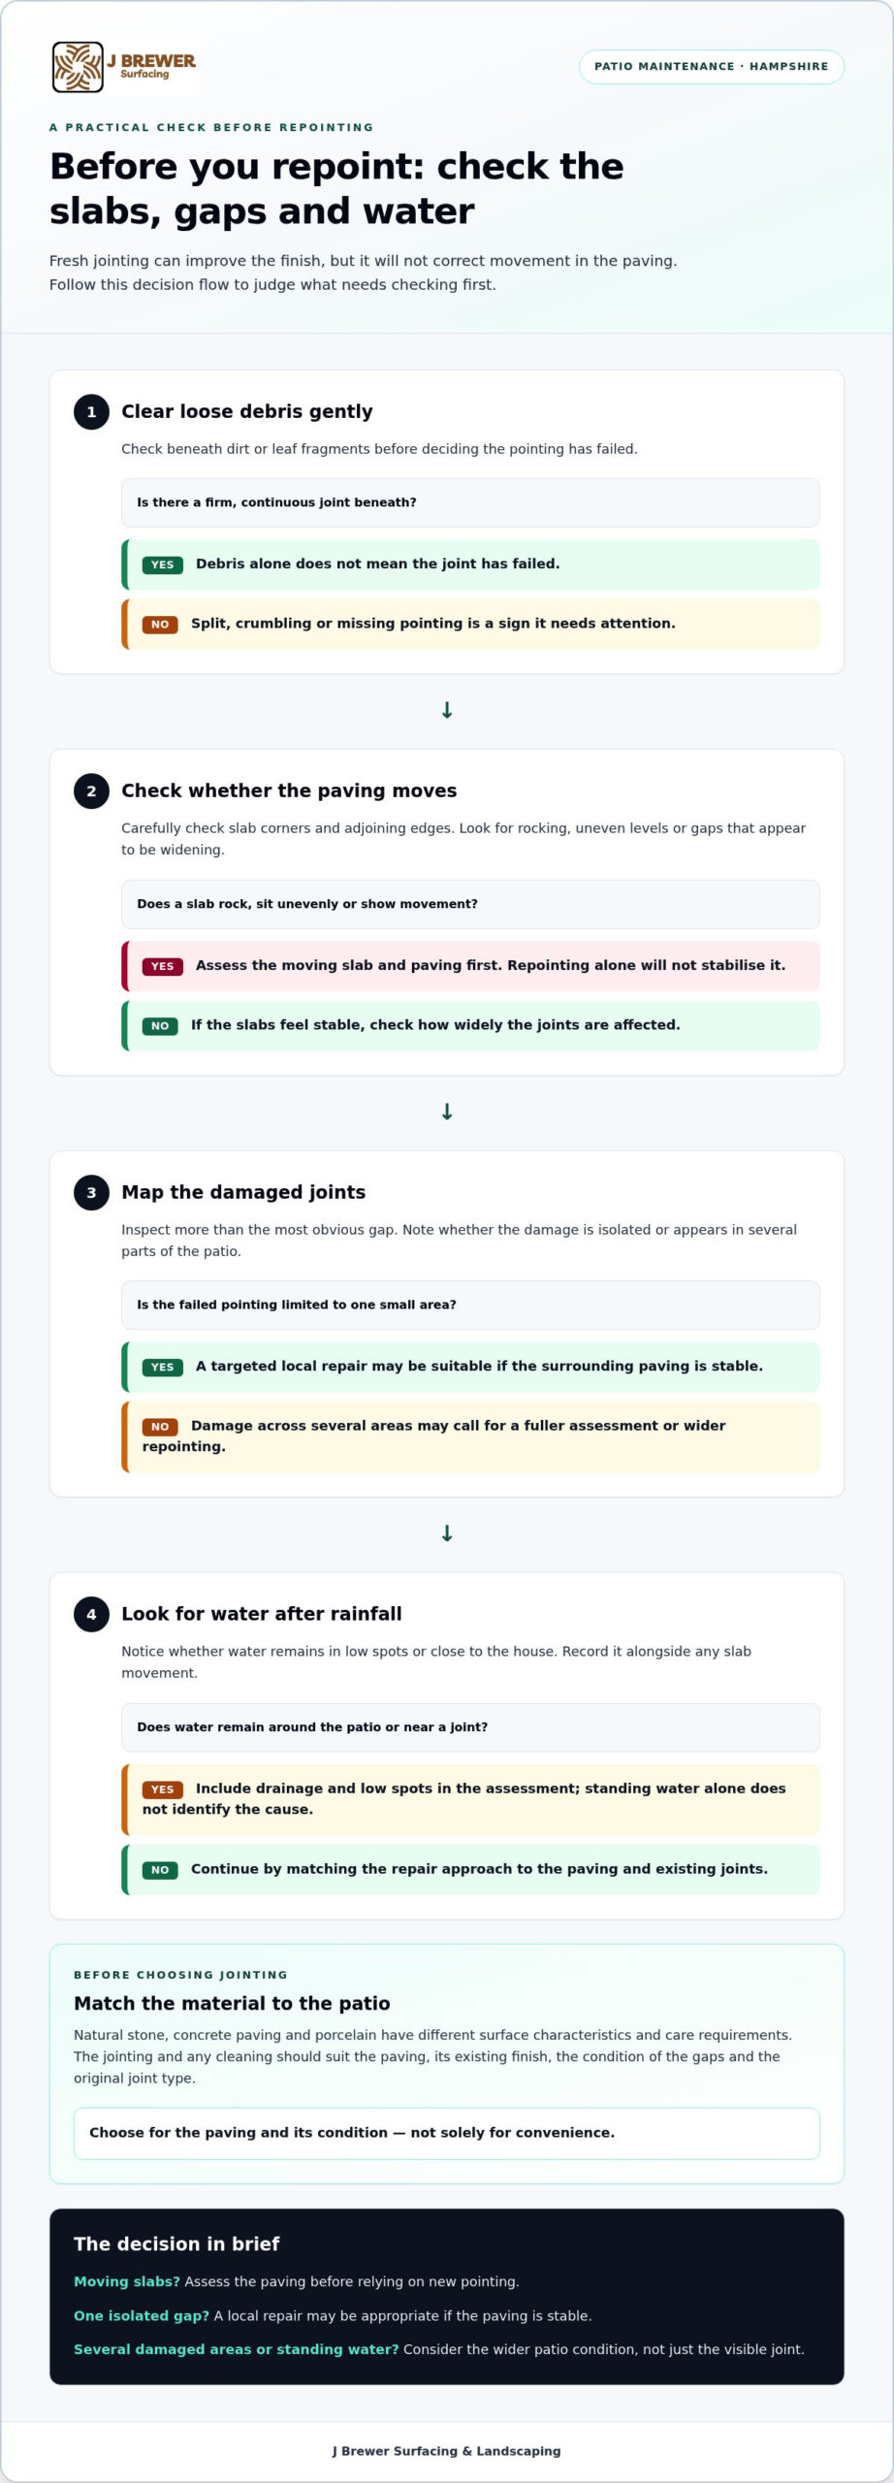Click 'Look for water after rainfall' heading
The height and width of the screenshot is (2483, 894).
262,1614
